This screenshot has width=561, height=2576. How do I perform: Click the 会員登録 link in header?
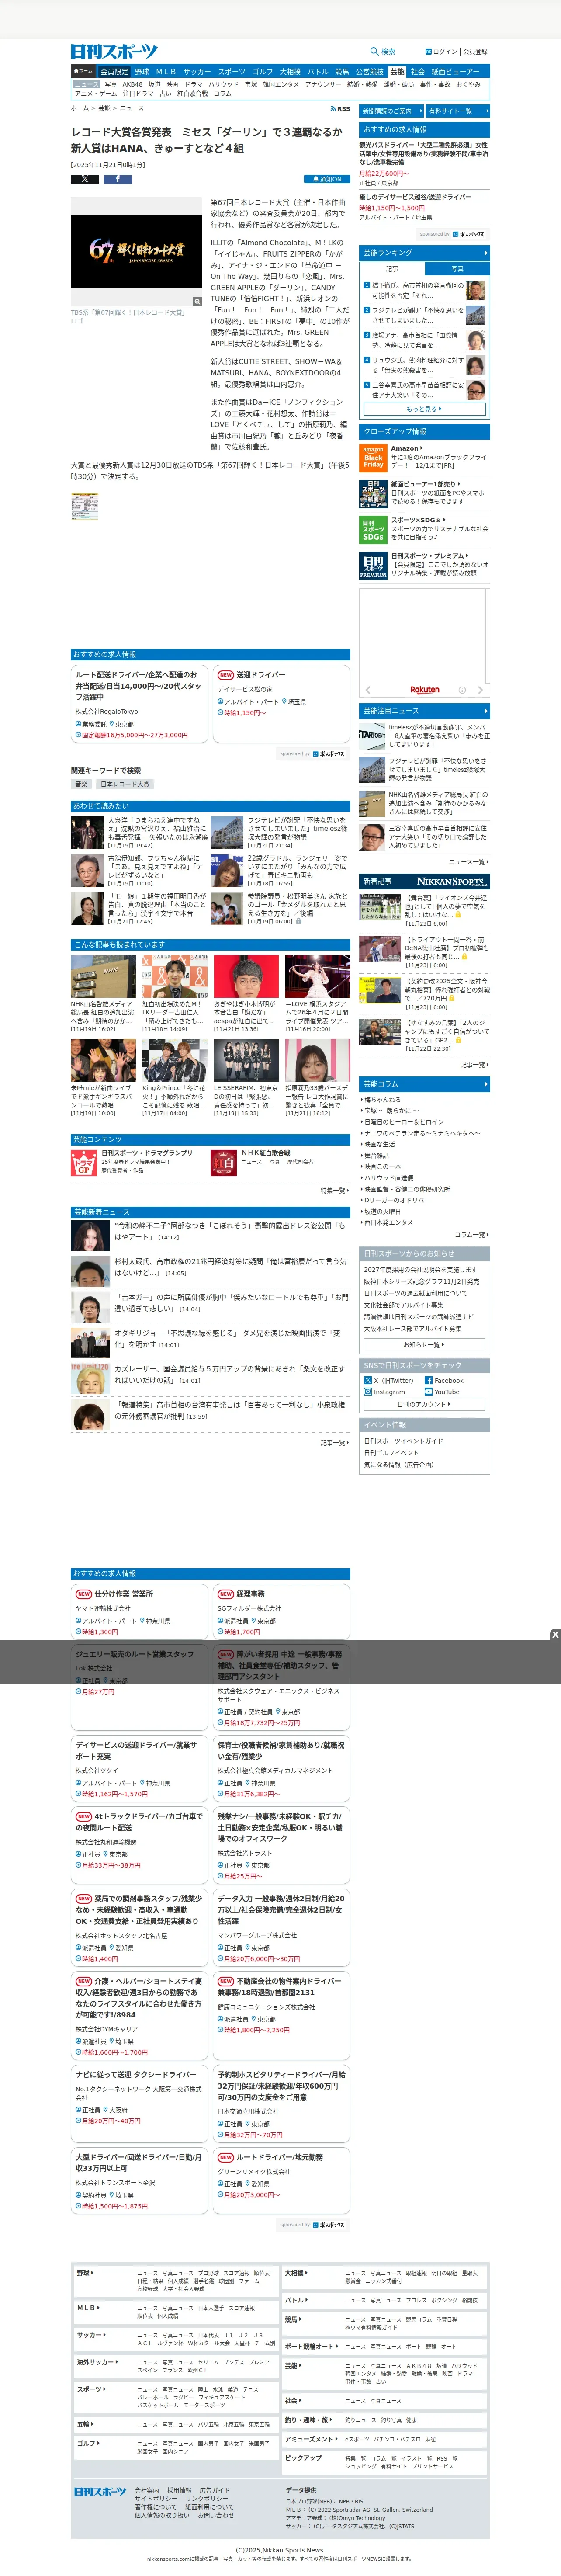pyautogui.click(x=475, y=51)
